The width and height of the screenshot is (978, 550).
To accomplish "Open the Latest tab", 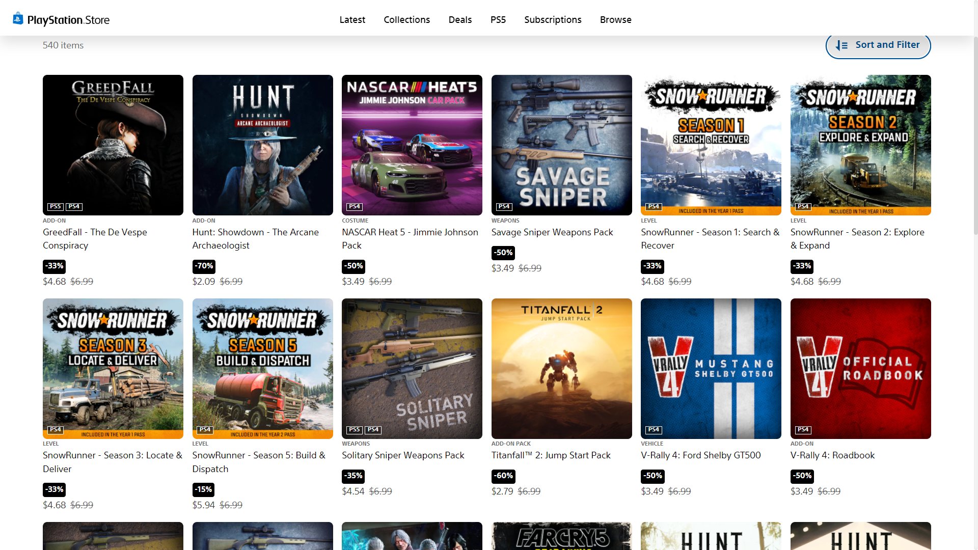I will click(352, 19).
